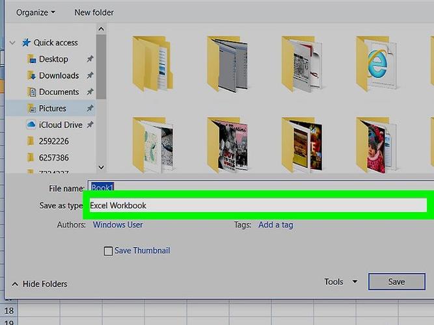Select the folder with the blue-photo document

tap(153, 64)
